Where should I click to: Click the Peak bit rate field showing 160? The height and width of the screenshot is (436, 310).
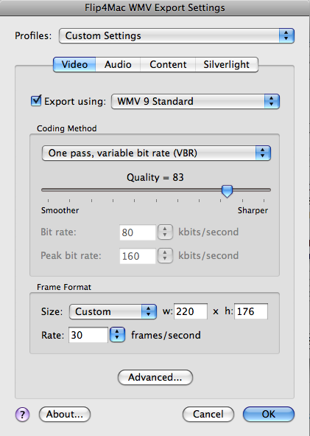[138, 256]
